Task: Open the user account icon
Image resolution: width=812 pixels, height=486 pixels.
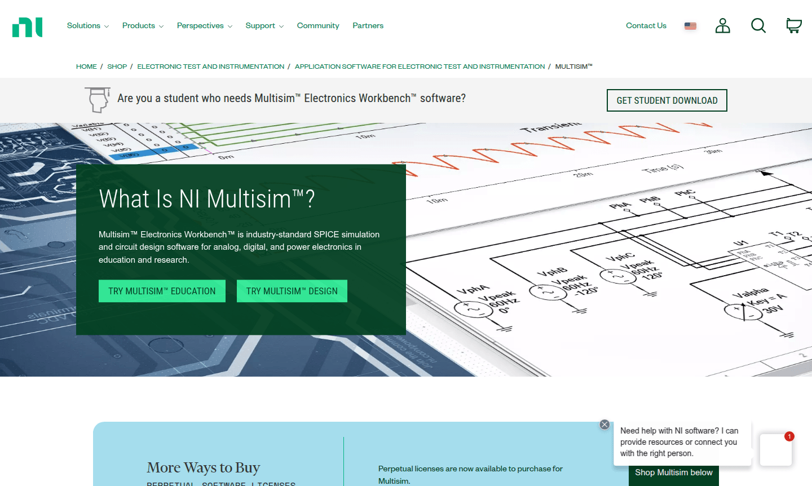Action: pos(722,25)
